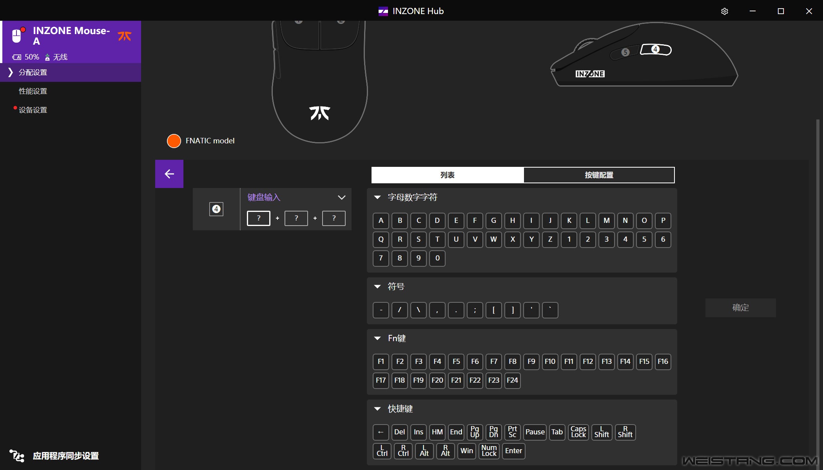This screenshot has height=470, width=823.
Task: Select the third key combination slot
Action: tap(334, 218)
